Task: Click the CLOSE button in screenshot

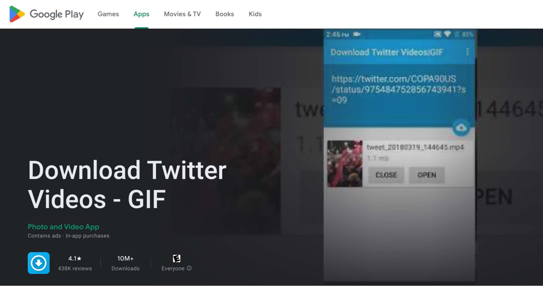Action: pos(386,175)
